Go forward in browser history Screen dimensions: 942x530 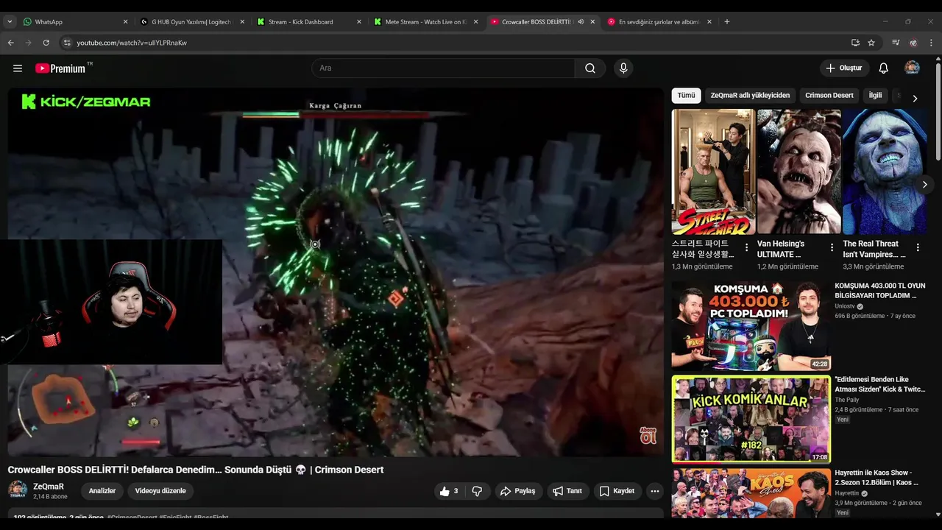point(28,43)
